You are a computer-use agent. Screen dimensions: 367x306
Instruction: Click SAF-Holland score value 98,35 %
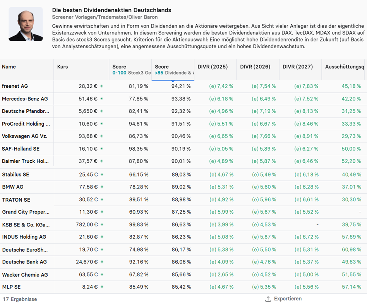[x=138, y=149]
